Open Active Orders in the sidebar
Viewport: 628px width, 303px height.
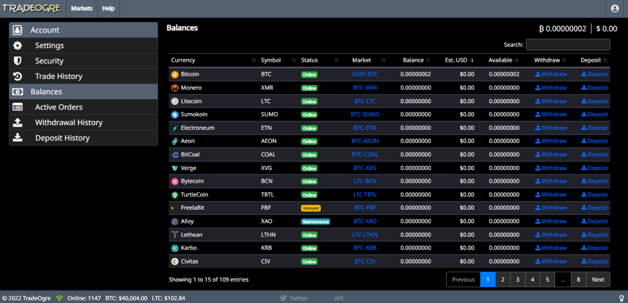83,107
